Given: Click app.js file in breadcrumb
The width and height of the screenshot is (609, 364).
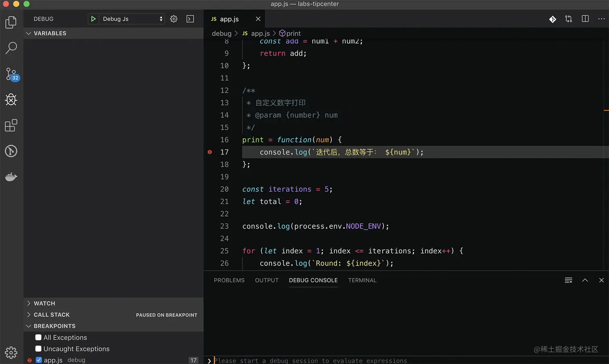Looking at the screenshot, I should point(256,33).
